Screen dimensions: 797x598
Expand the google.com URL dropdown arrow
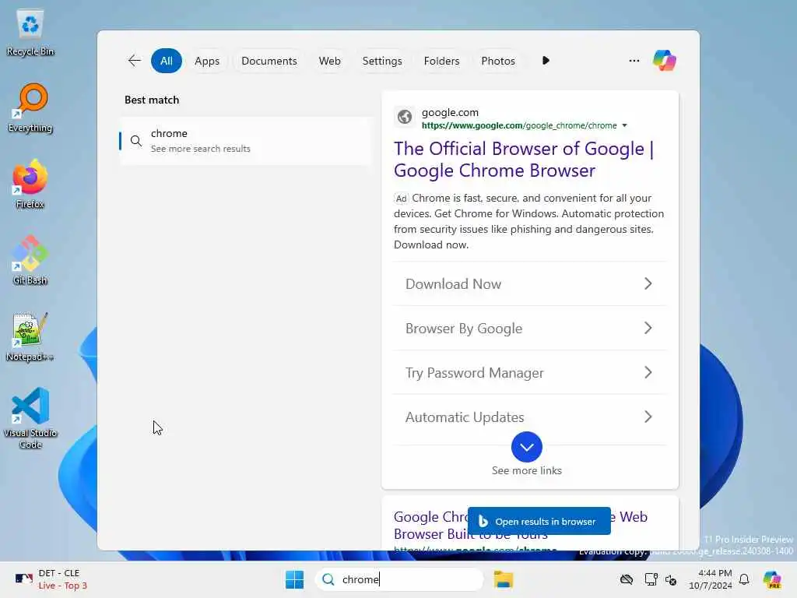[625, 125]
